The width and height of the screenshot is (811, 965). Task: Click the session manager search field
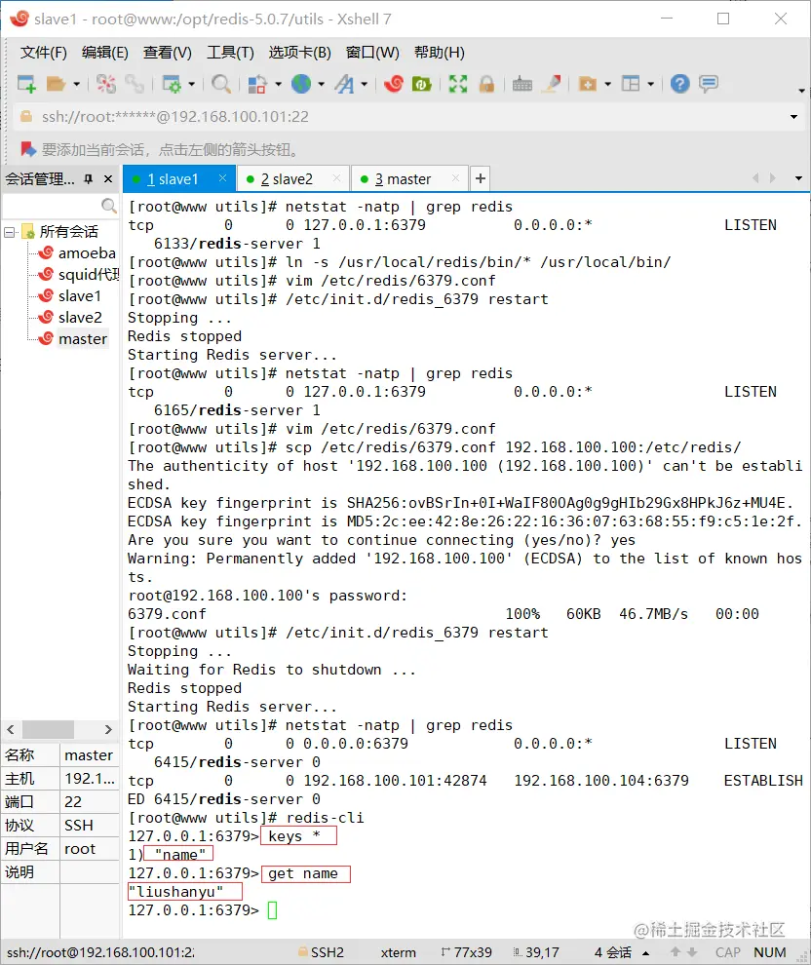[52, 206]
